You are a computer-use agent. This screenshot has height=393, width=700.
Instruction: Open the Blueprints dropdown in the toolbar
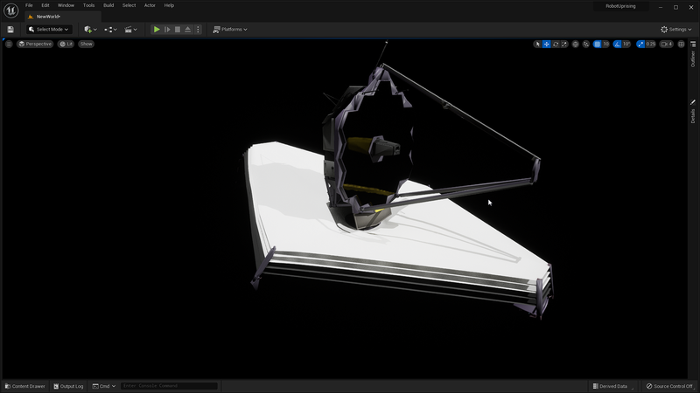(110, 30)
